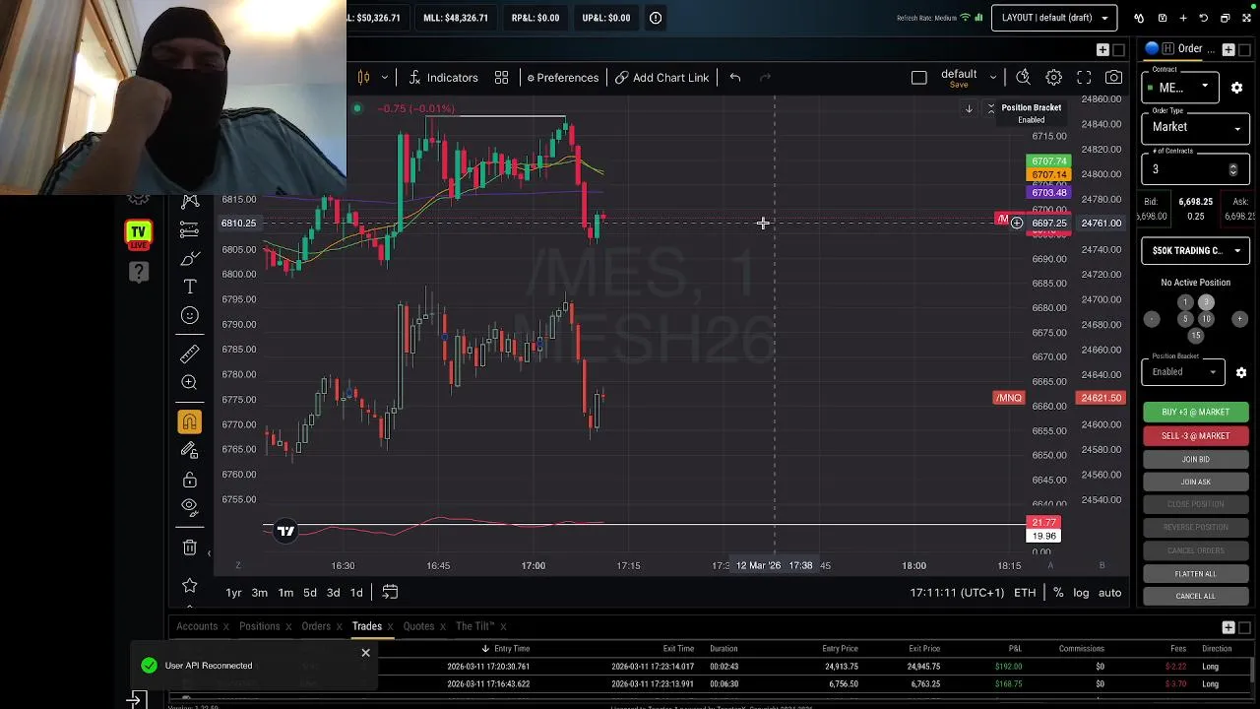
Task: Click the theme color droplets icon
Action: tap(1139, 18)
